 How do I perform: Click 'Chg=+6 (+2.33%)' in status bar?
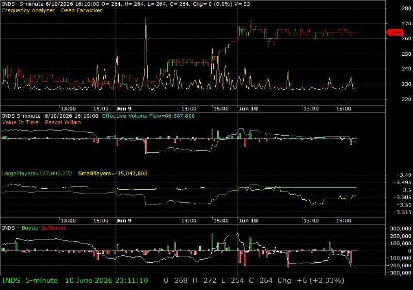311,280
